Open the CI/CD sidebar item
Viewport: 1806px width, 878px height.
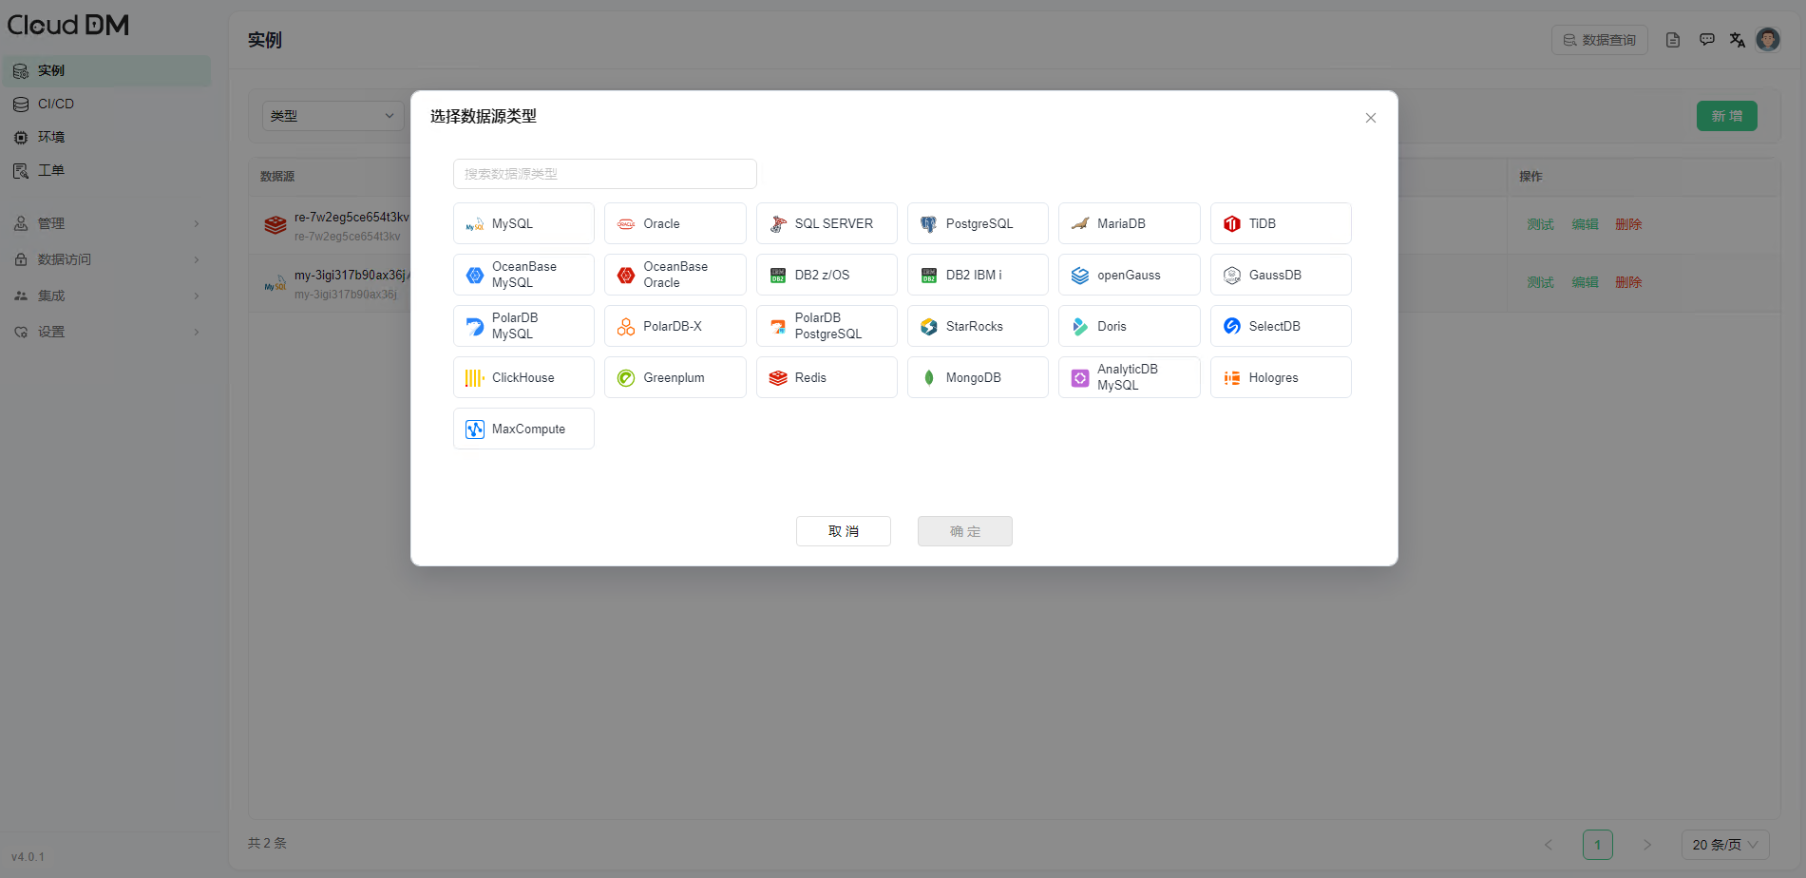[106, 105]
